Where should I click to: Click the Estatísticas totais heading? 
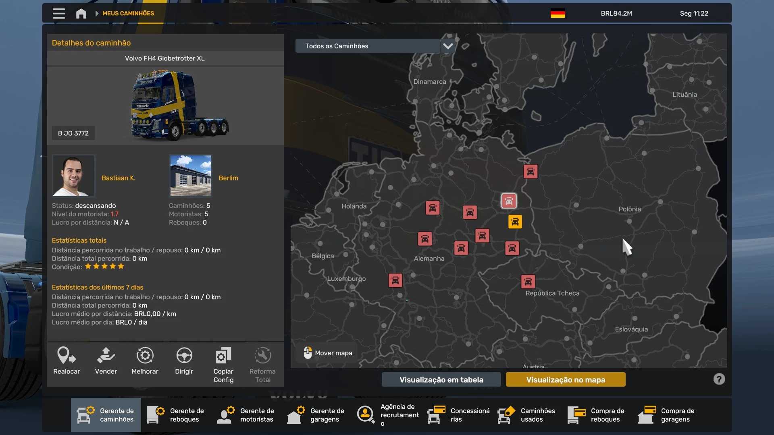pos(79,240)
